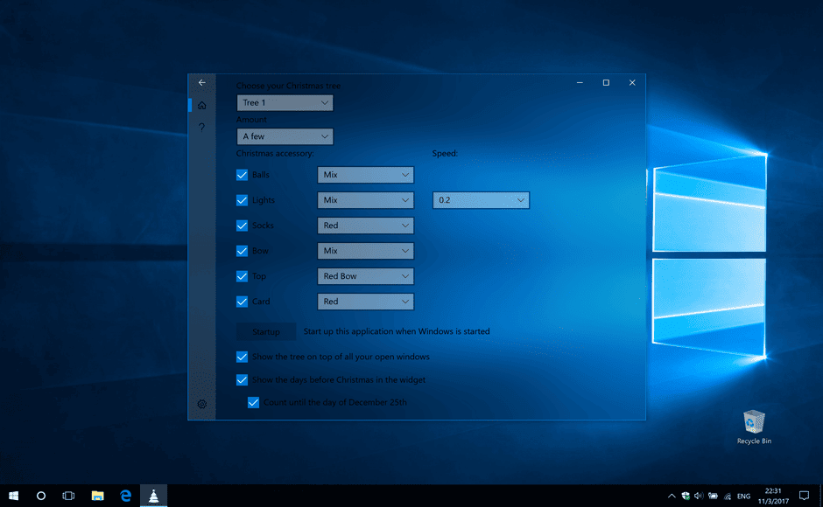This screenshot has width=823, height=507.
Task: Click the ENG language indicator
Action: [x=743, y=496]
